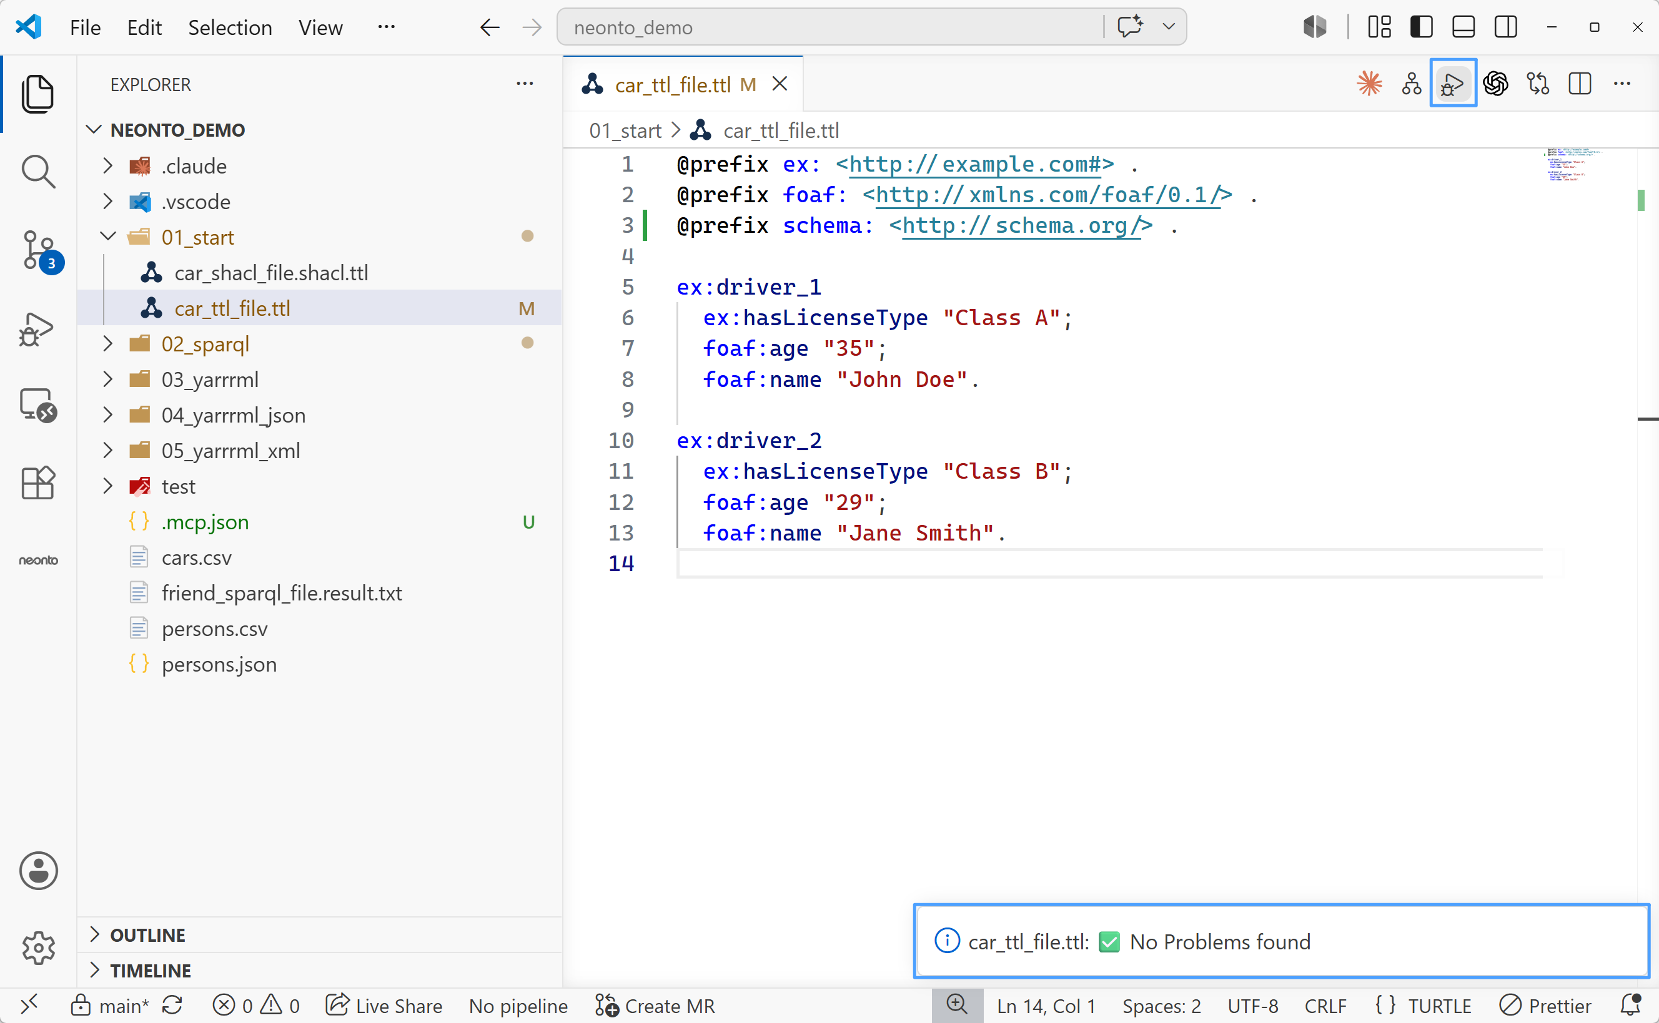Open editor More Actions ellipsis
Viewport: 1659px width, 1023px height.
point(1622,84)
